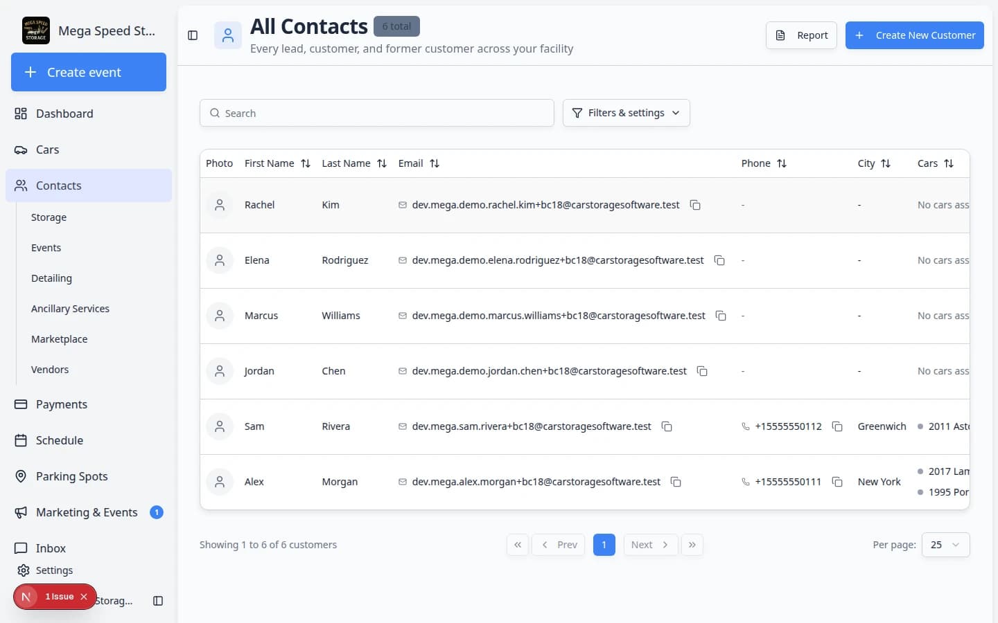Image resolution: width=998 pixels, height=623 pixels.
Task: Click phone number +15555550112
Action: coord(788,426)
